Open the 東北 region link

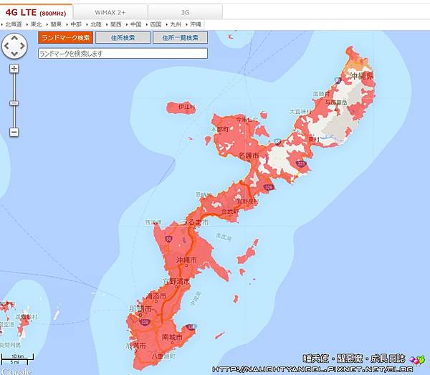click(x=36, y=24)
